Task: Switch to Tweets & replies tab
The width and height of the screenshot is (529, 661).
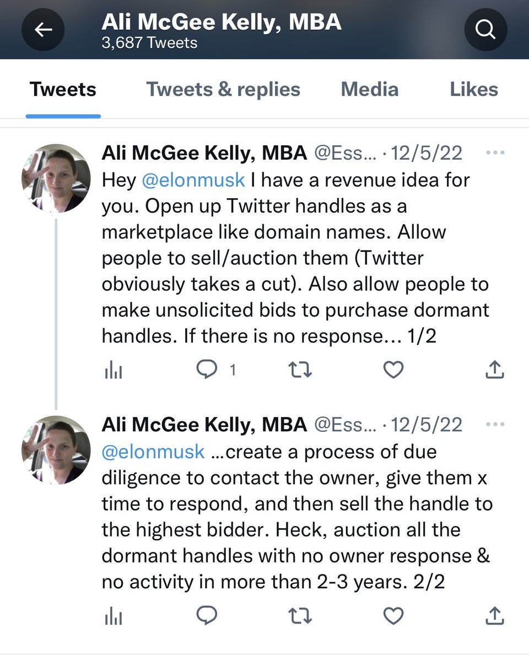Action: coord(223,89)
